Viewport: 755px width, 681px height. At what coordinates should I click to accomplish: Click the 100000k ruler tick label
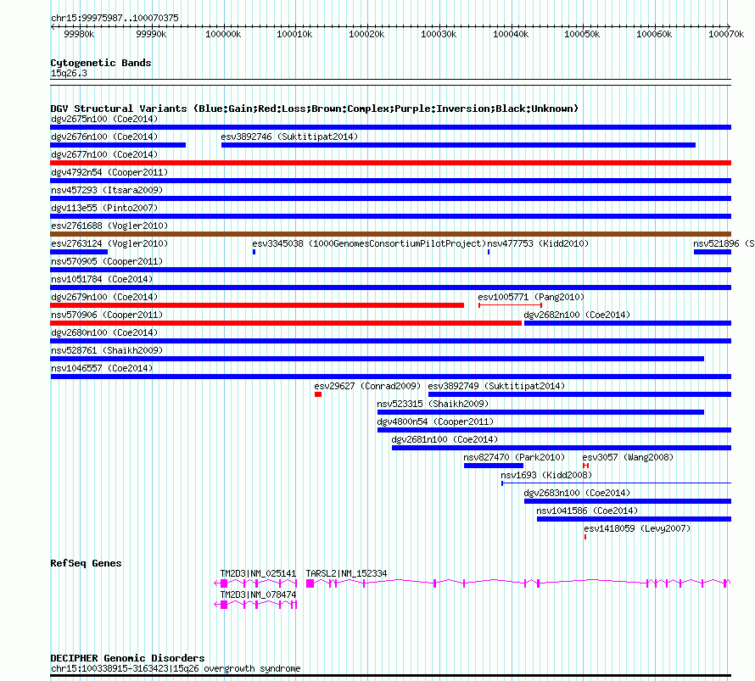[x=223, y=34]
